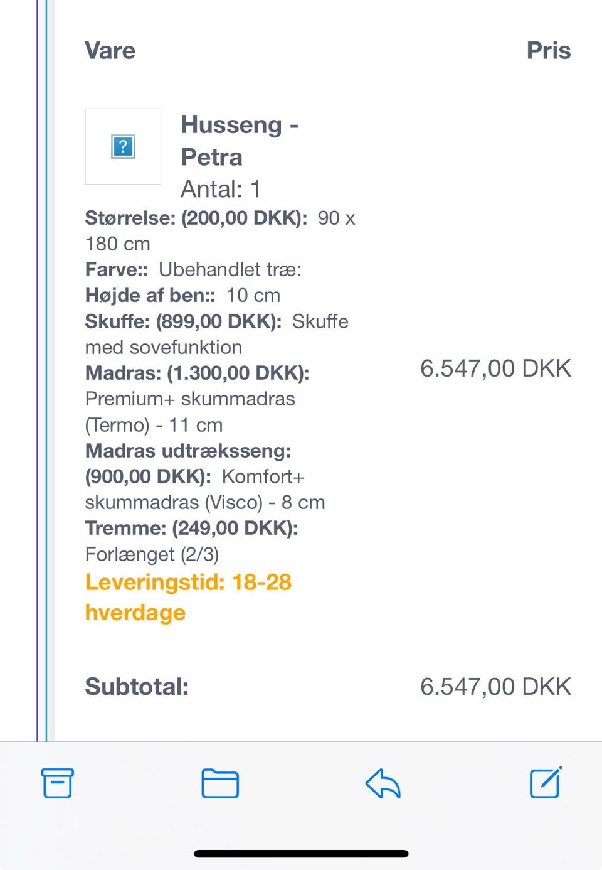
Task: Tap the Madras udtræksseng option text
Action: click(x=205, y=476)
